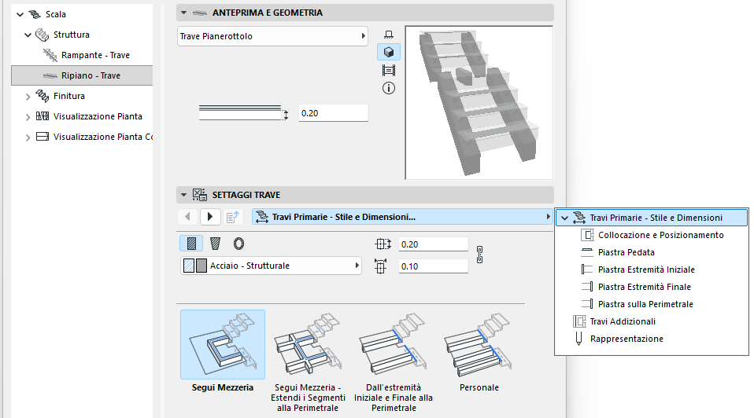754x418 pixels.
Task: Choose Travi Primarie - Stile e Dimensioni menu entry
Action: click(x=652, y=218)
